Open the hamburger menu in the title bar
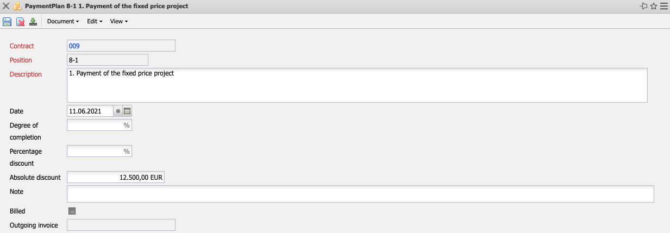670x233 pixels. [663, 7]
